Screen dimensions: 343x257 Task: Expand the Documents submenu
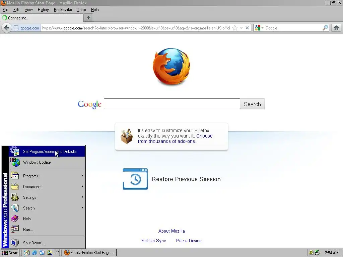47,187
